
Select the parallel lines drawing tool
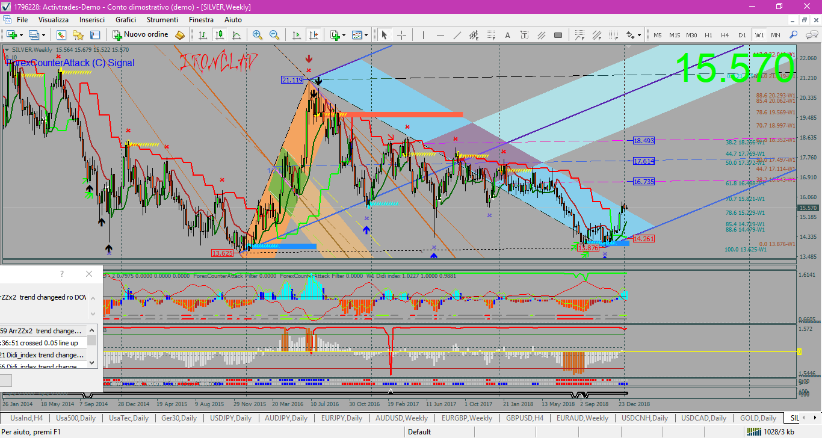tap(542, 35)
